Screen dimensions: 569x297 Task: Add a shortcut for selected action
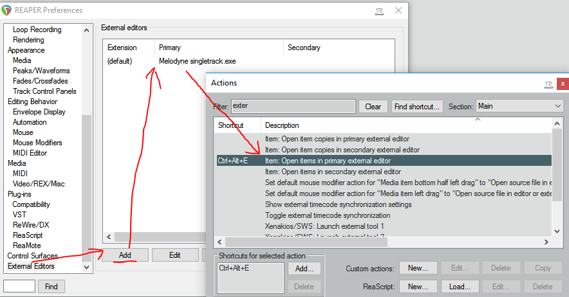[304, 269]
